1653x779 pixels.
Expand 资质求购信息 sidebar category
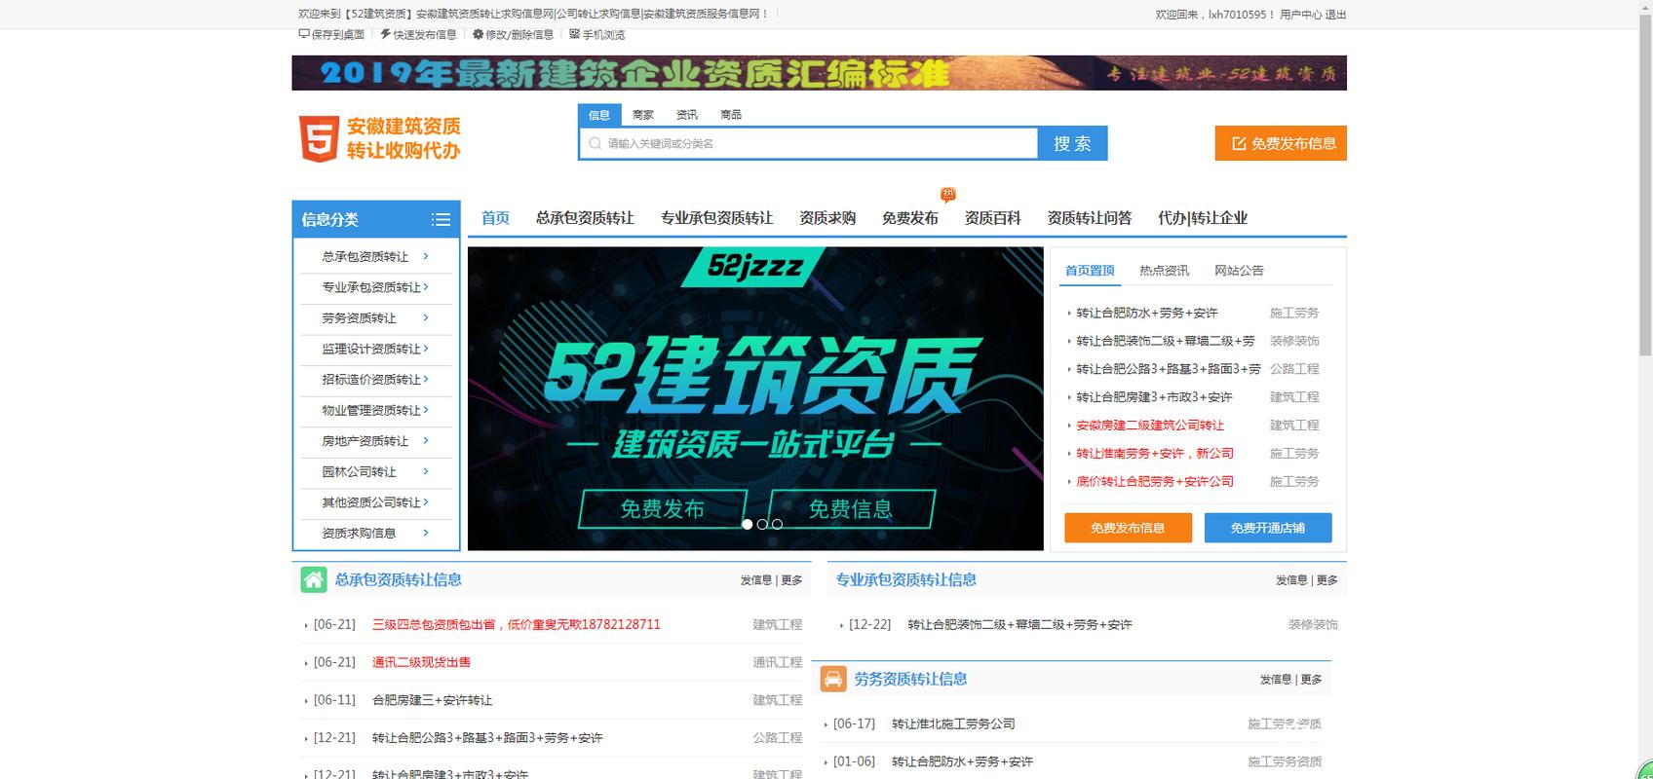376,533
